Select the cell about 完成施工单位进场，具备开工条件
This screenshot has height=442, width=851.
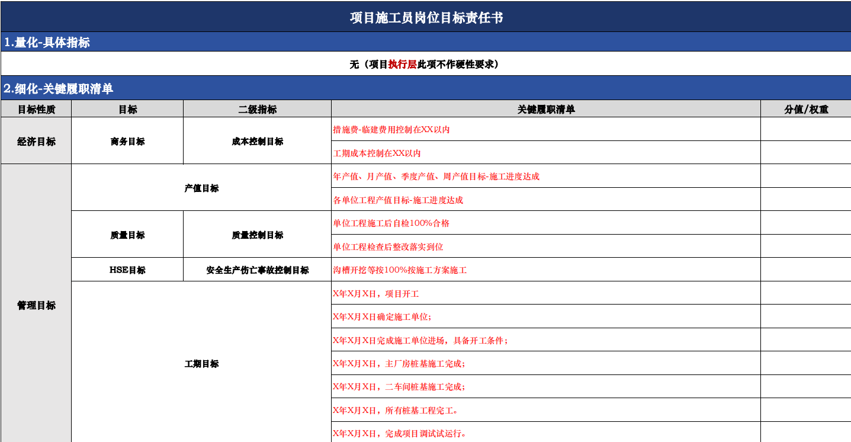click(x=546, y=340)
